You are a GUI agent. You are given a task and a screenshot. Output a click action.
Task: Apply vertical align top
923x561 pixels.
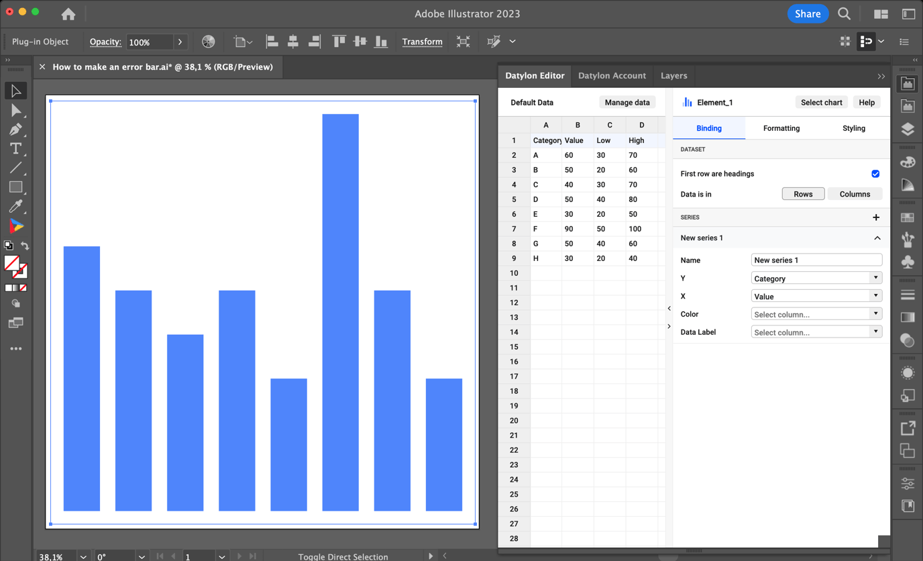(x=339, y=41)
